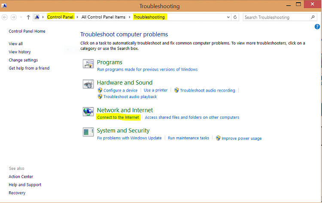Click the Hardware and Sound icon
The height and width of the screenshot is (203, 322).
88,84
